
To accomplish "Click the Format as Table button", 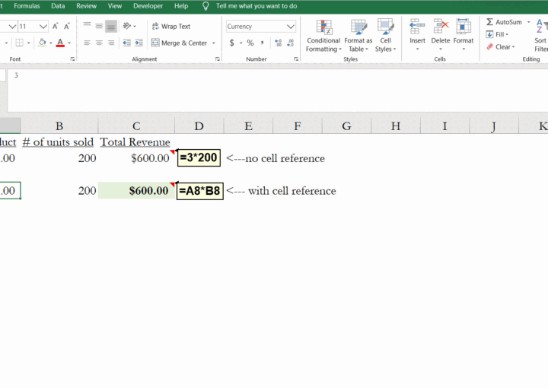I will pos(358,35).
